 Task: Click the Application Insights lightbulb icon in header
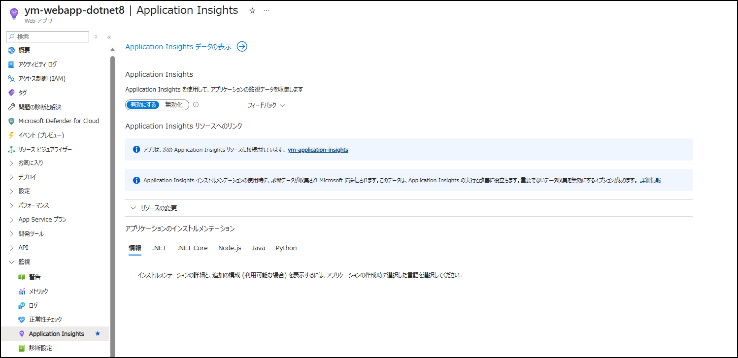14,13
